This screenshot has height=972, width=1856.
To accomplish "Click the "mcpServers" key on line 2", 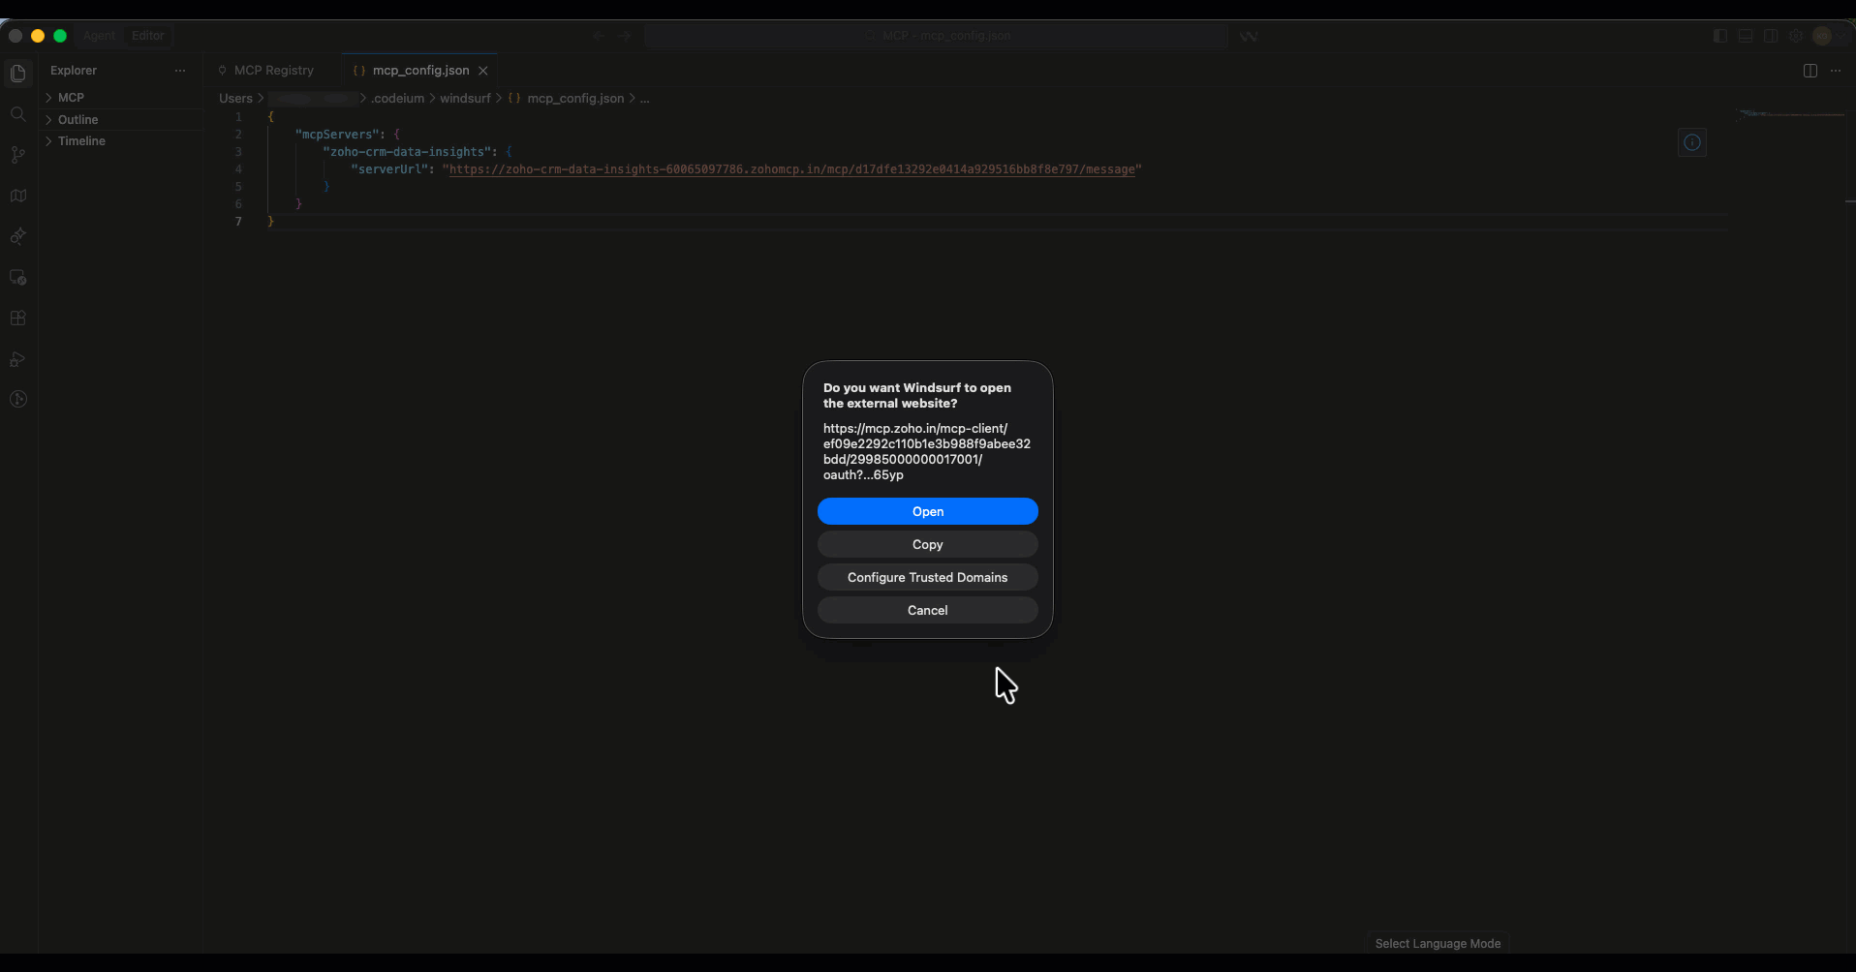I will [x=337, y=135].
